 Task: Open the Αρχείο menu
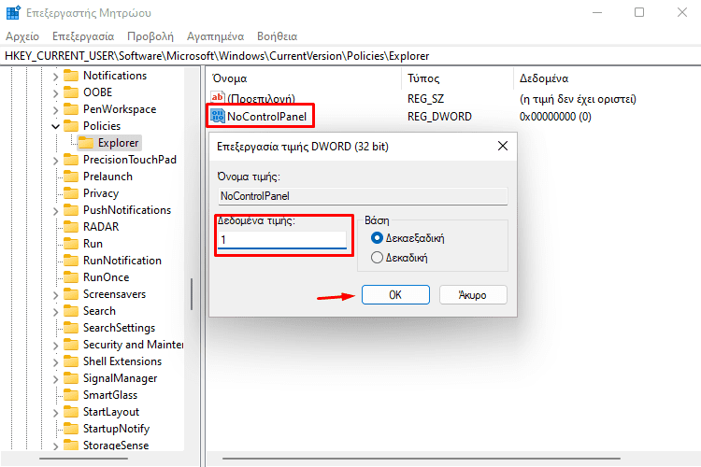[x=22, y=36]
